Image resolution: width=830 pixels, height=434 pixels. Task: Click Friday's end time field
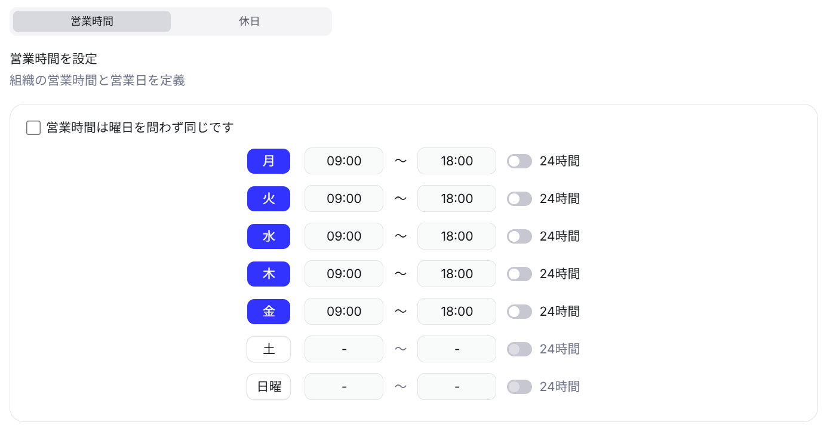click(456, 311)
